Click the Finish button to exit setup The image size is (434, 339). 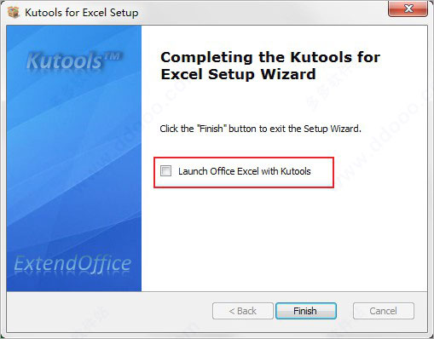306,311
